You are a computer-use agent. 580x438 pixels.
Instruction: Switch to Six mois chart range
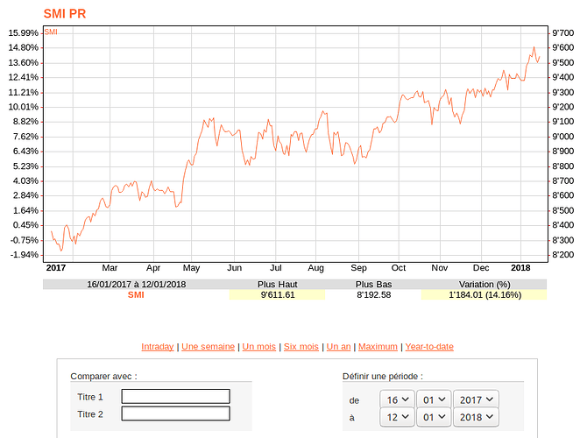tap(301, 347)
